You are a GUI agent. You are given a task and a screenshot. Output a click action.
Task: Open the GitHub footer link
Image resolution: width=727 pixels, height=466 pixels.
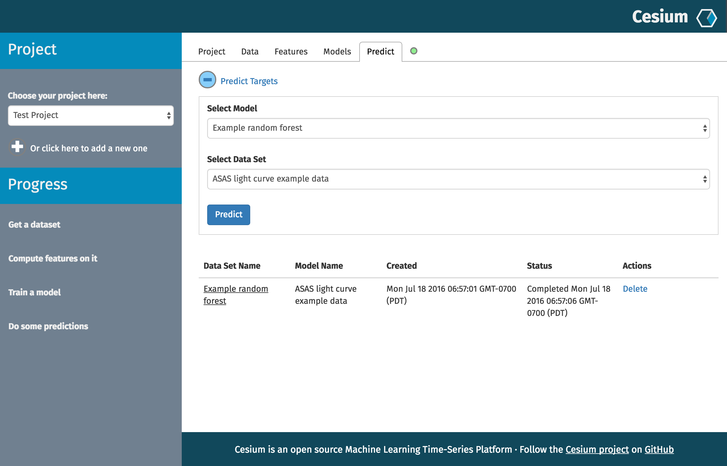coord(659,449)
